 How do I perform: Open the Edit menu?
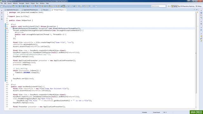pyautogui.click(x=5, y=3)
